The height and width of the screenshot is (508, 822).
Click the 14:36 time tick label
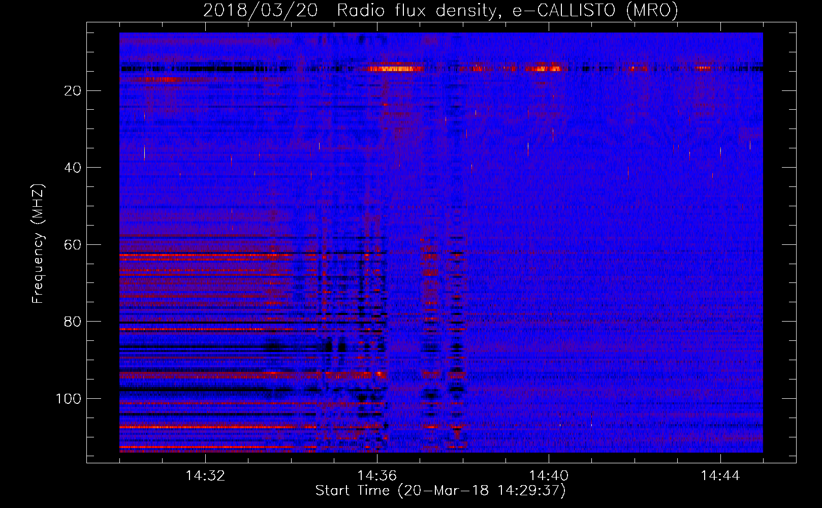(377, 475)
